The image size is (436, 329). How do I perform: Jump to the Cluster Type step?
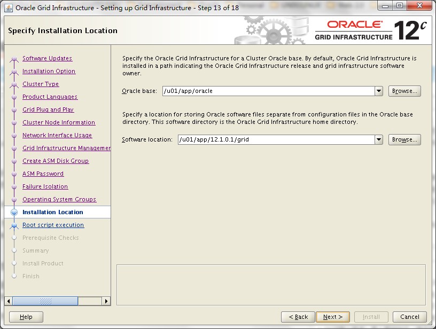tap(41, 84)
